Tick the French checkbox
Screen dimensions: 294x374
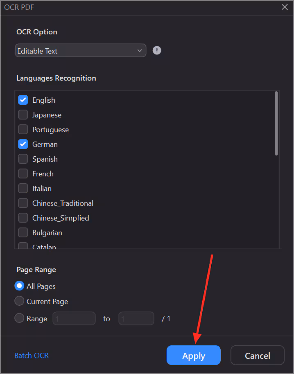point(23,173)
